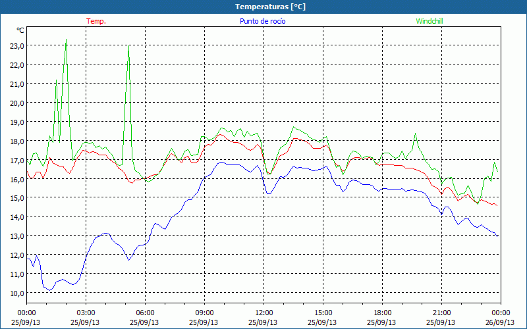Click the '15,0' y-axis value

pos(17,198)
